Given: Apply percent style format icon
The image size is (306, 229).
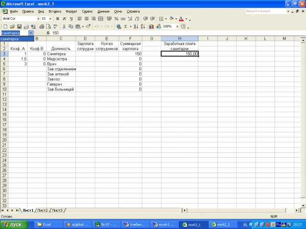Looking at the screenshot, I should (x=116, y=19).
